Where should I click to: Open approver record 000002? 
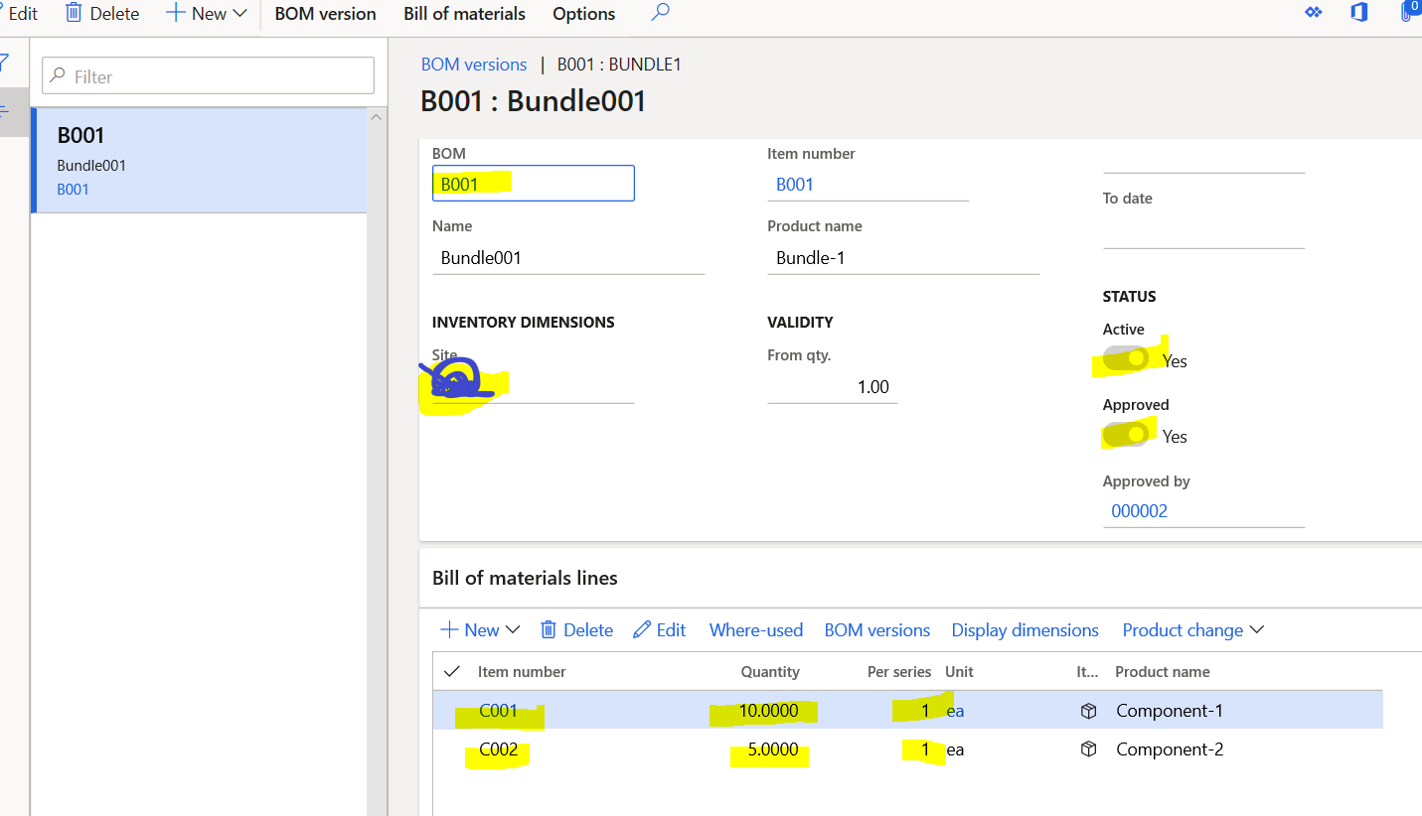[x=1138, y=510]
